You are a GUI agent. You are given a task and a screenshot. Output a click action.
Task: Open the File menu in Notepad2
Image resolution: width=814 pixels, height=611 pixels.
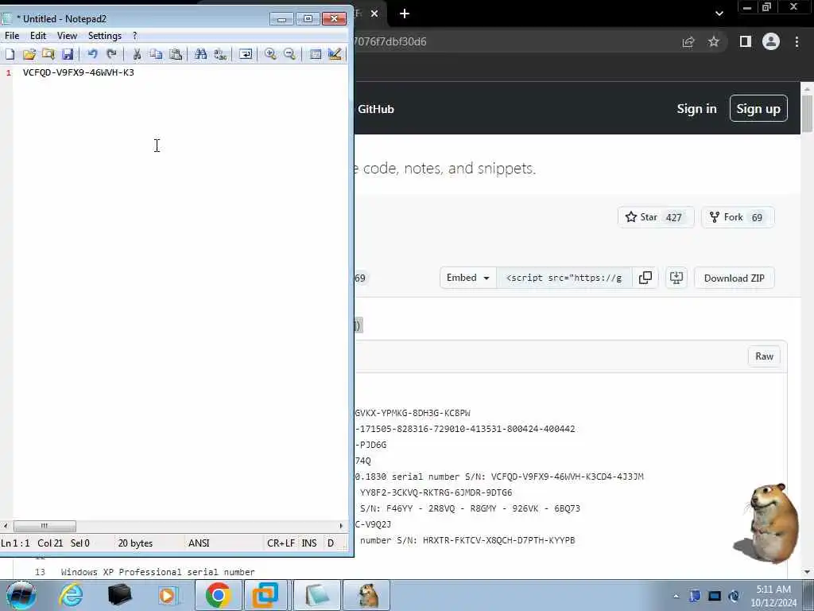tap(12, 35)
